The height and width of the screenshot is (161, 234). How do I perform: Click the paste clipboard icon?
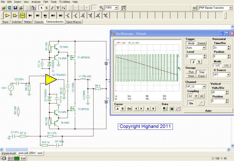(x=33, y=8)
